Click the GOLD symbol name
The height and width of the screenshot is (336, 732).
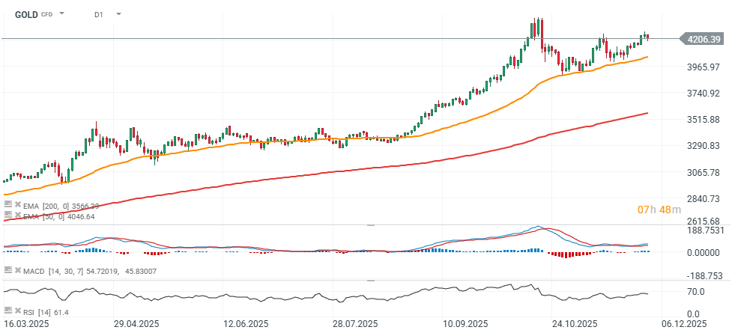point(27,14)
